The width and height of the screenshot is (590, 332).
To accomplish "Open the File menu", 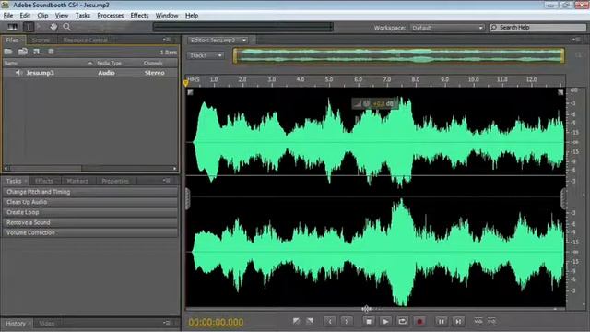I will point(8,16).
